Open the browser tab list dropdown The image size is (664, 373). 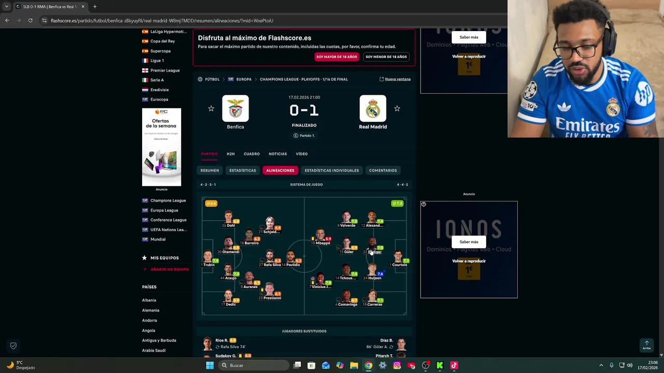coord(6,7)
